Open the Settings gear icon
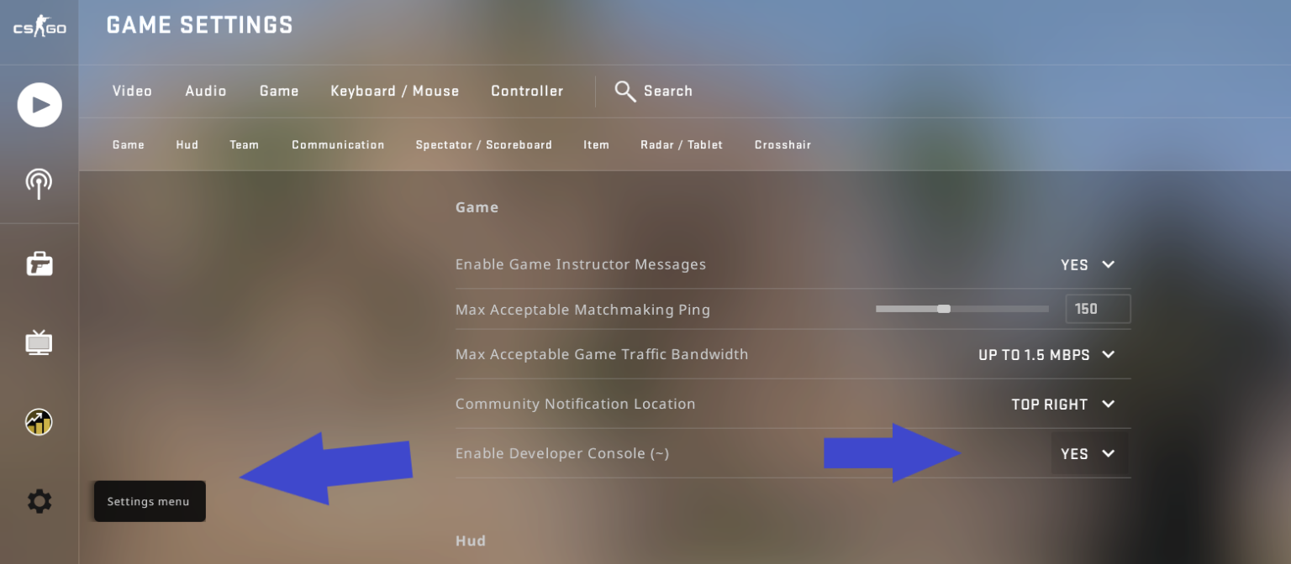The image size is (1291, 564). click(39, 502)
